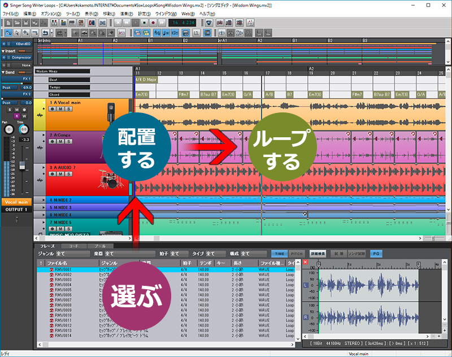The width and height of the screenshot is (452, 357).
Task: Click the stop icon in the transport toolbar
Action: click(145, 23)
